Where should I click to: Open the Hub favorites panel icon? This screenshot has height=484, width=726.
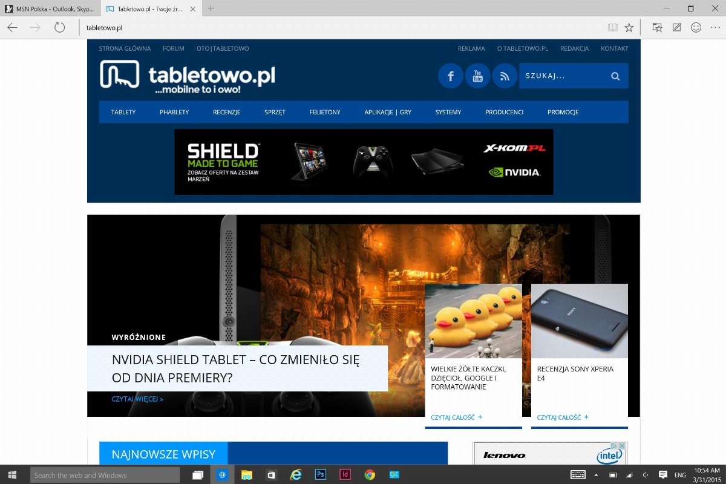point(657,27)
